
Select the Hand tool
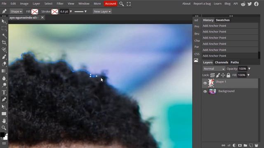(4, 121)
